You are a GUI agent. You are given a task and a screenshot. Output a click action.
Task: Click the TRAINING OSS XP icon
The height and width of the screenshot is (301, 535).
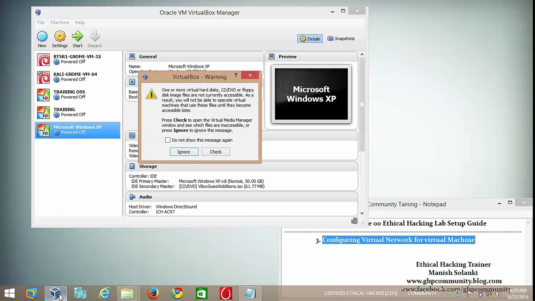coord(43,95)
